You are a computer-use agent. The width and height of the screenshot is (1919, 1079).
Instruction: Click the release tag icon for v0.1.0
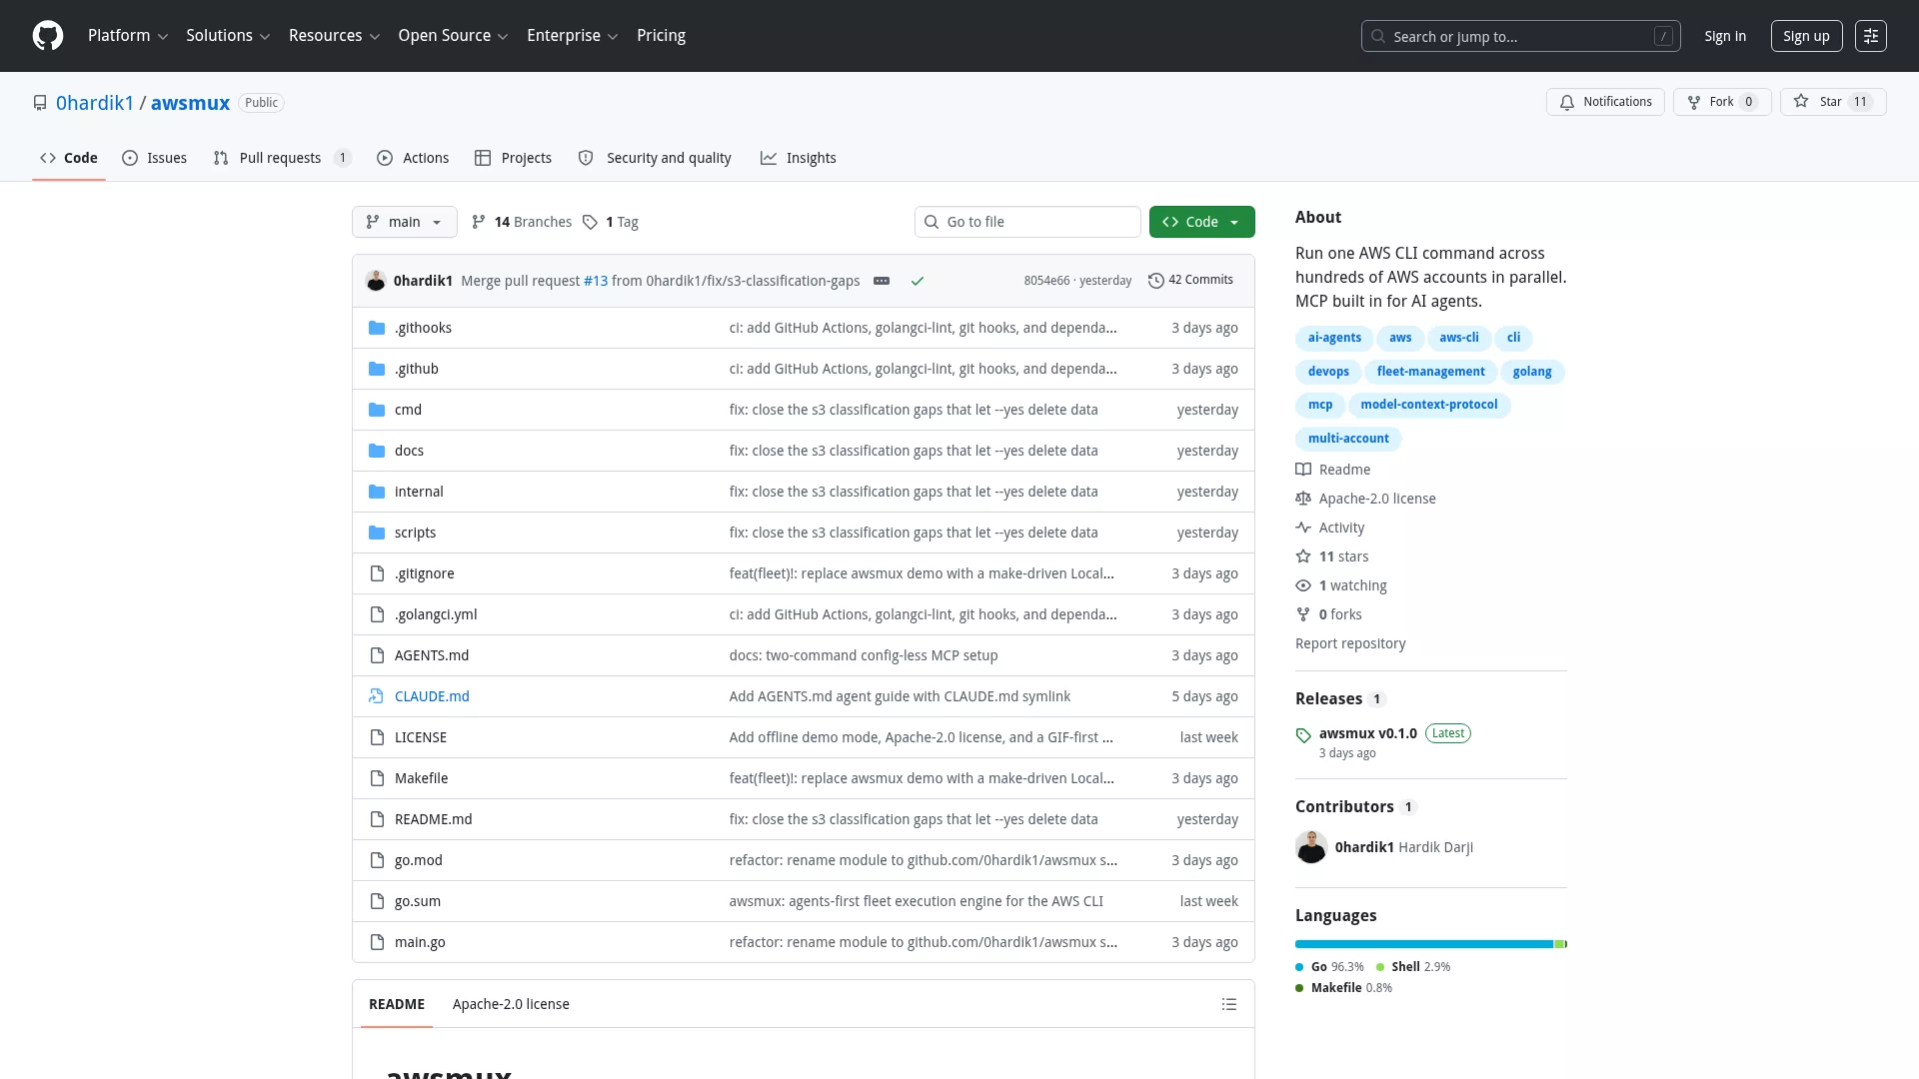point(1303,735)
